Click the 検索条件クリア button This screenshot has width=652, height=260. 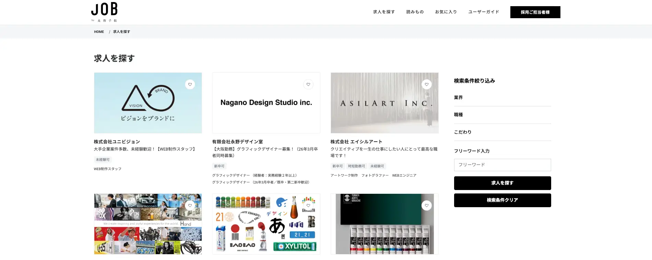tap(502, 200)
